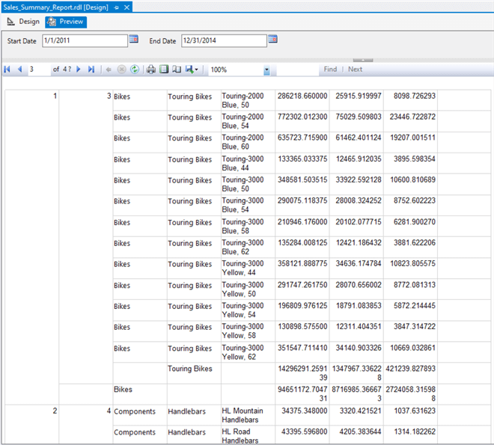Refresh the report
This screenshot has width=494, height=445.
(x=135, y=70)
